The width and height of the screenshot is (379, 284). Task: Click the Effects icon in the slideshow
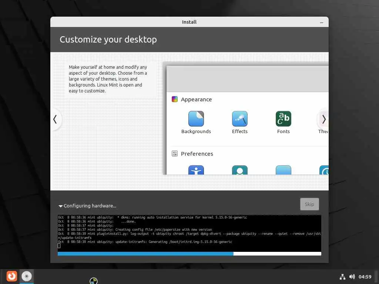coord(239,119)
